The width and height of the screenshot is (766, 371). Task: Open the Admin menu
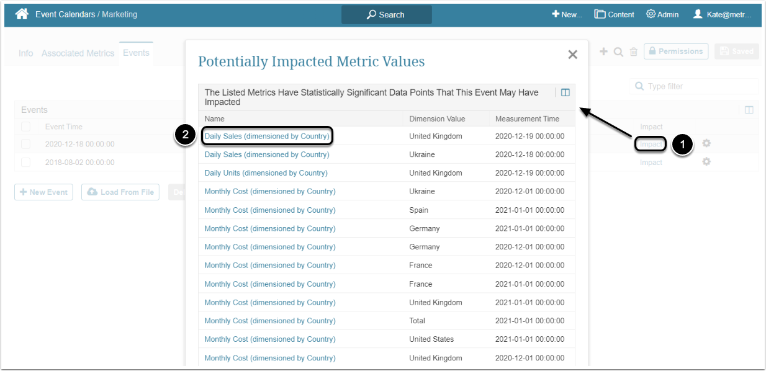(x=662, y=14)
